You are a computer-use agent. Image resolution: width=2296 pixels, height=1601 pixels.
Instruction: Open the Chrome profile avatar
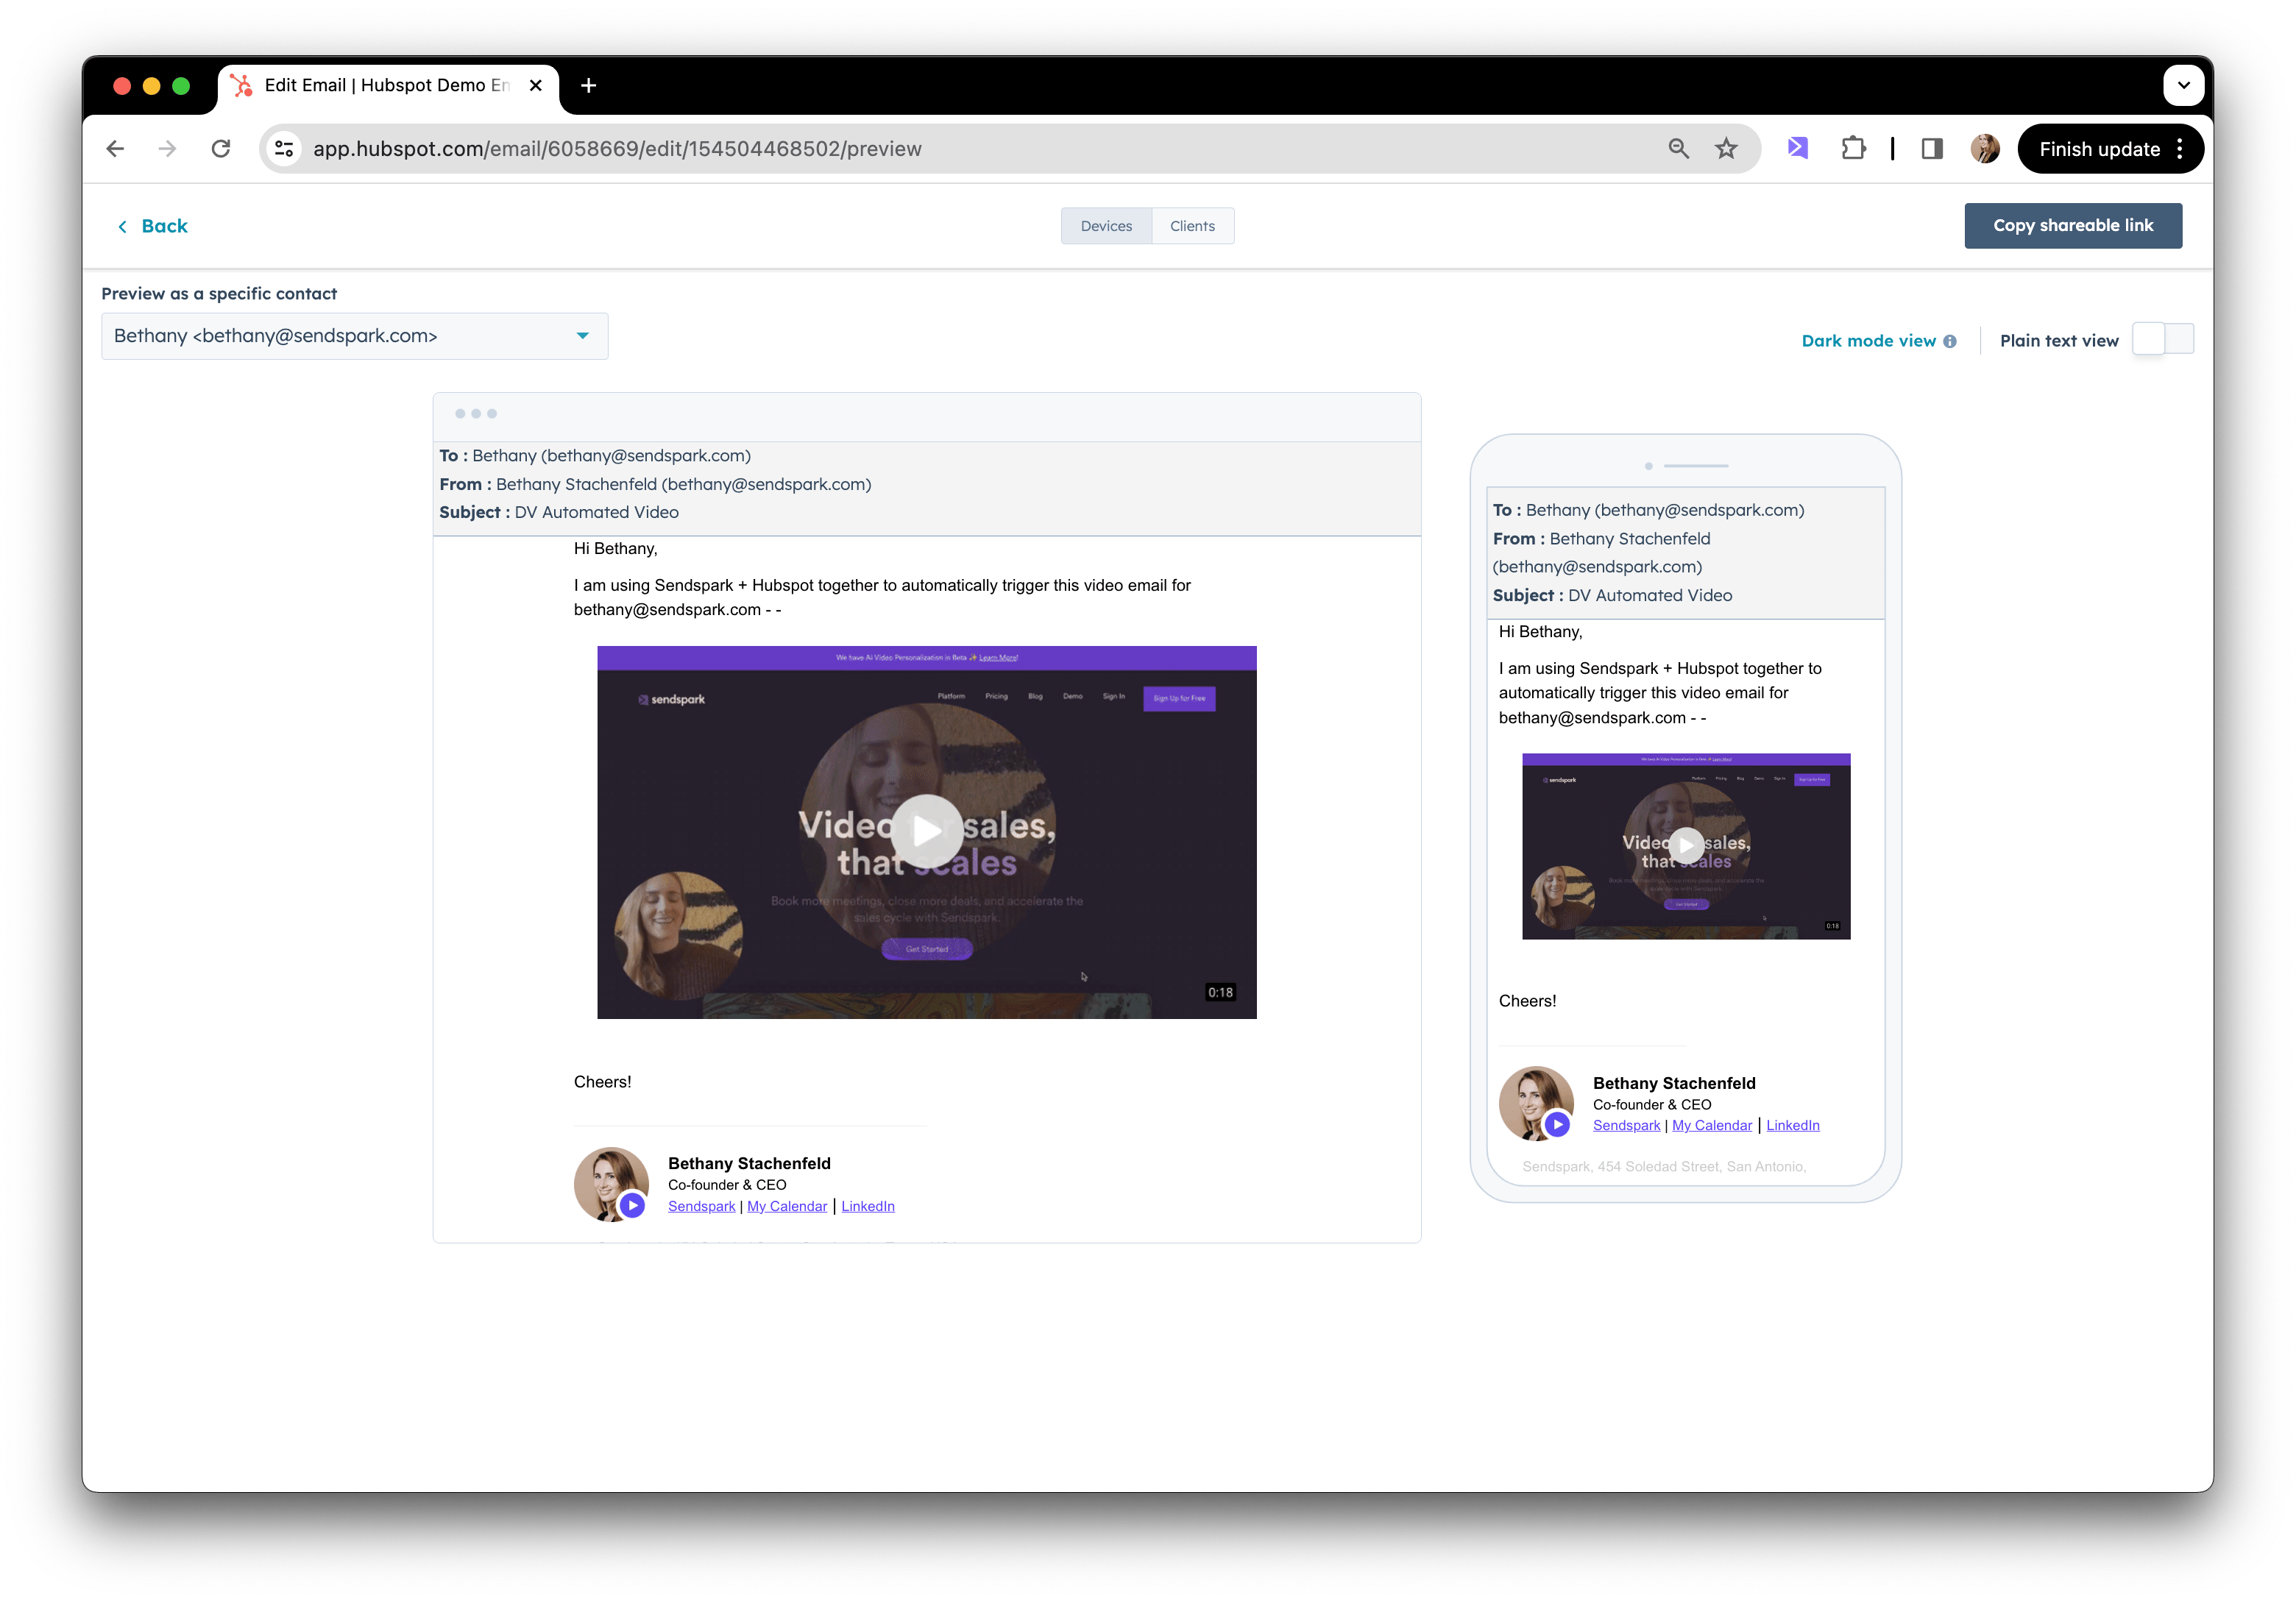point(1984,149)
